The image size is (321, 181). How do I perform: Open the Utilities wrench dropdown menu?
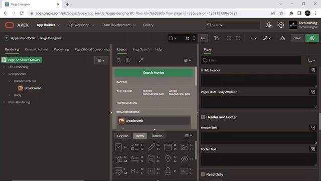[267, 38]
